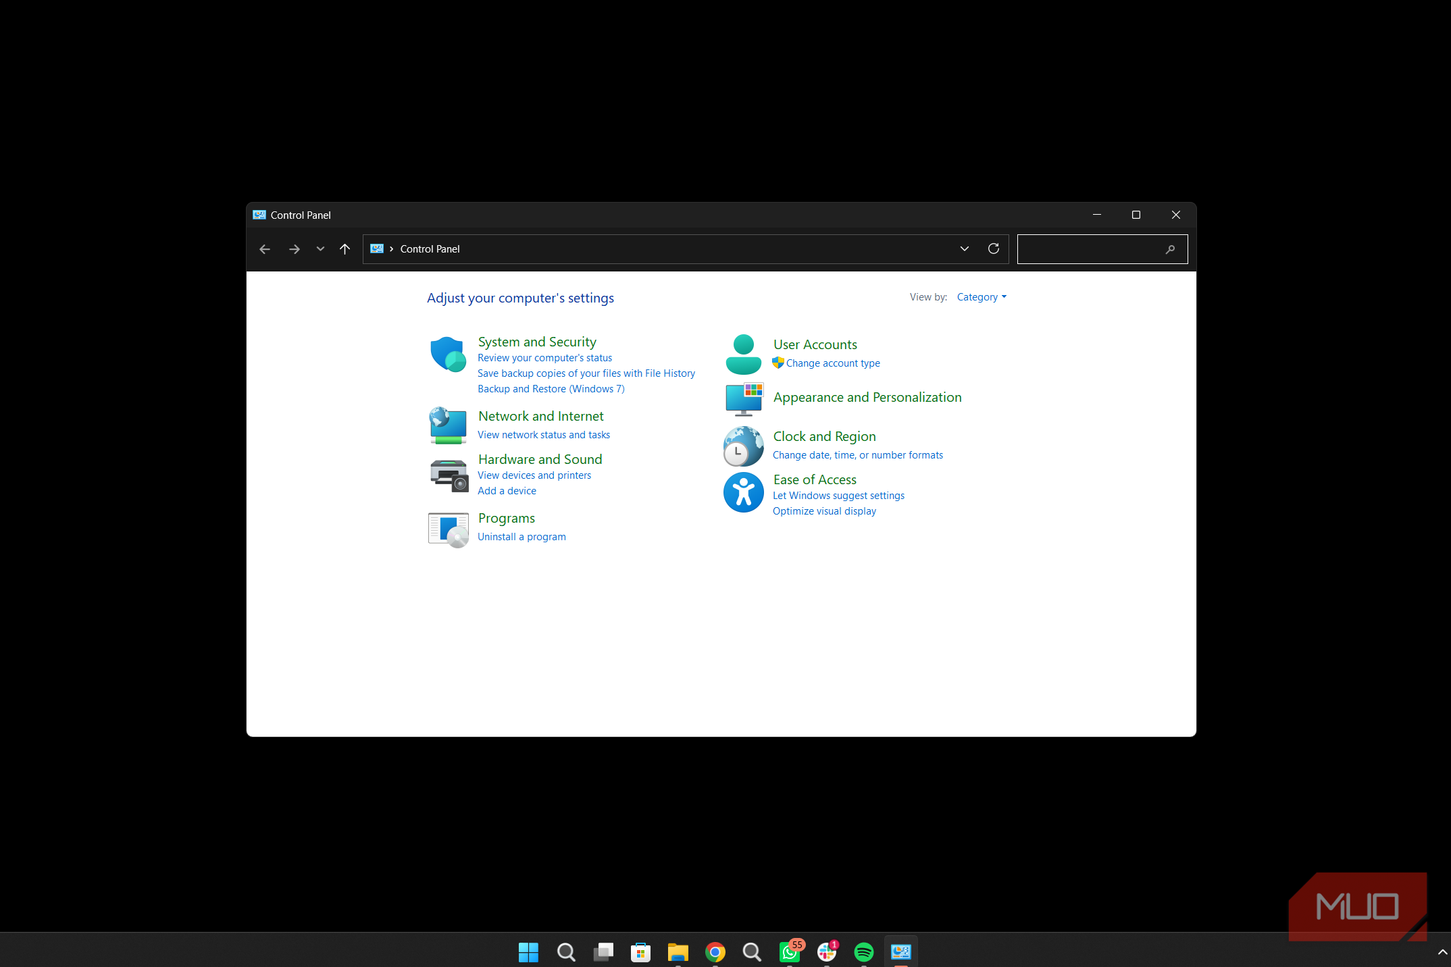Open View devices and printers
The height and width of the screenshot is (967, 1451).
534,475
